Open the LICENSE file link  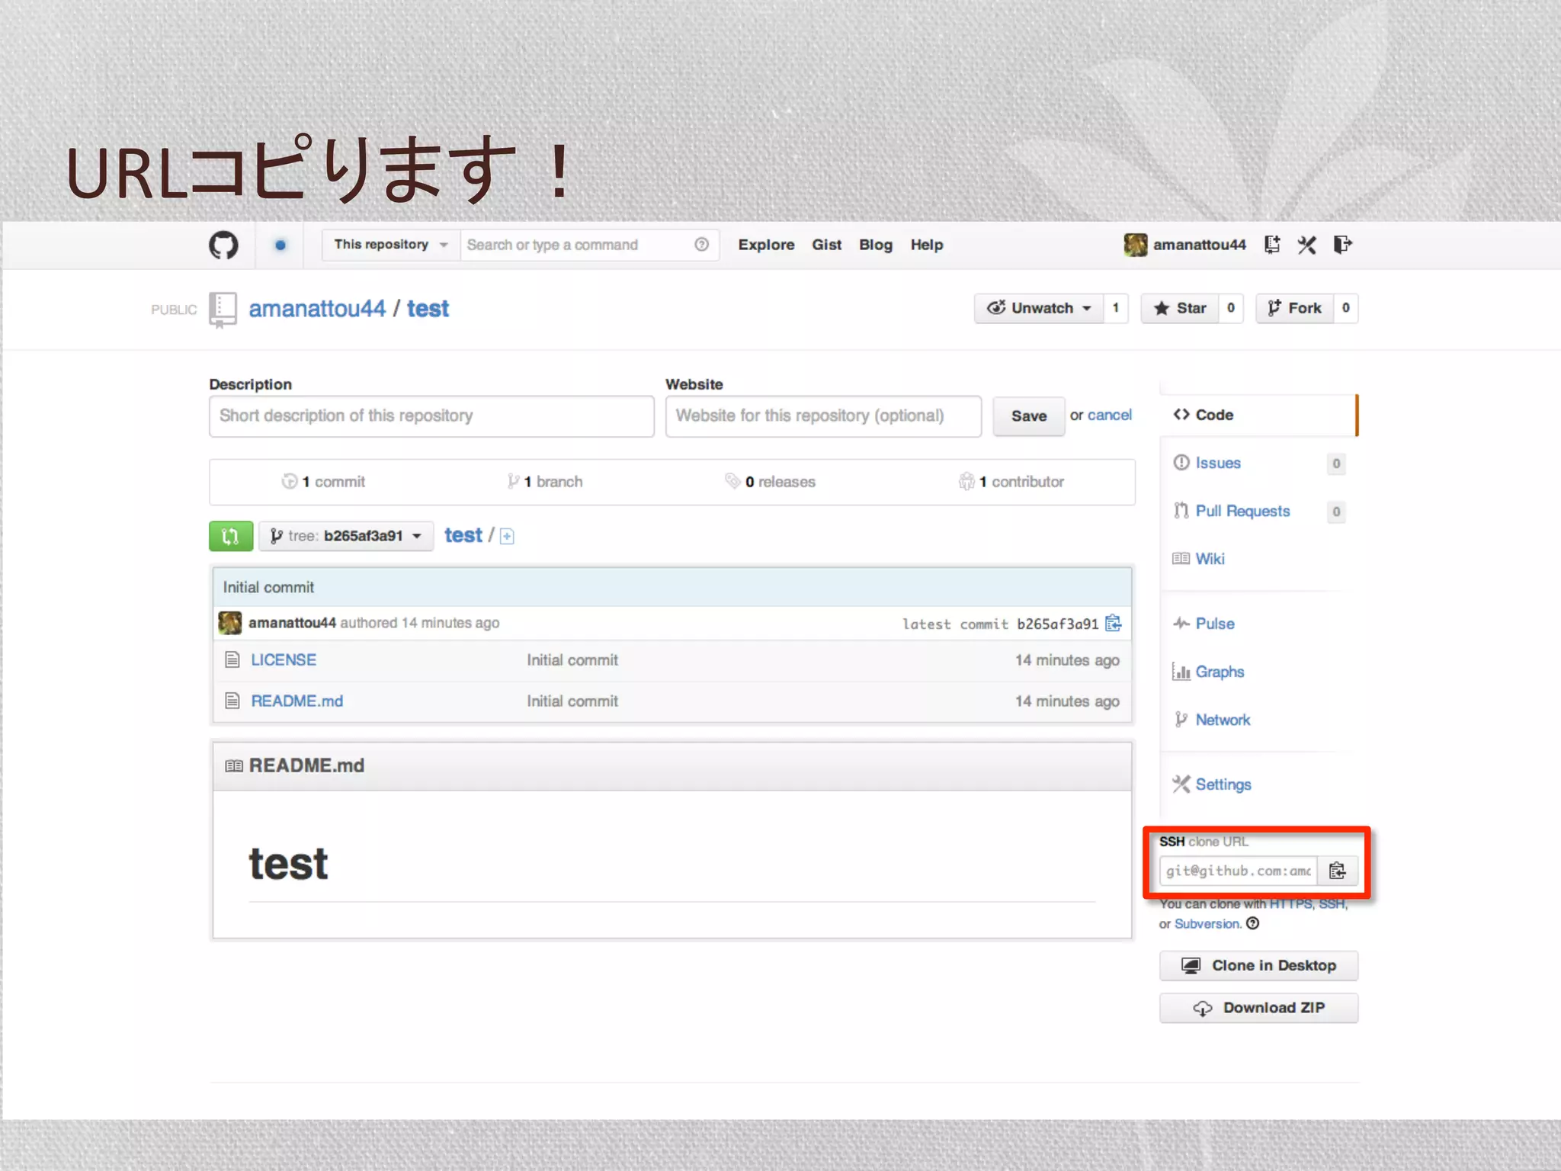pos(284,659)
